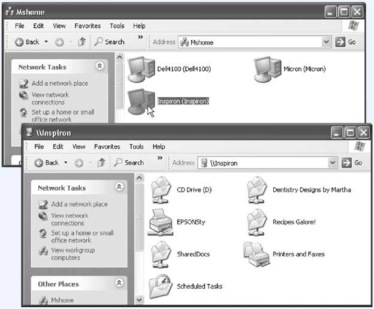Maximize the Mshome window
The image size is (374, 309).
[343, 11]
